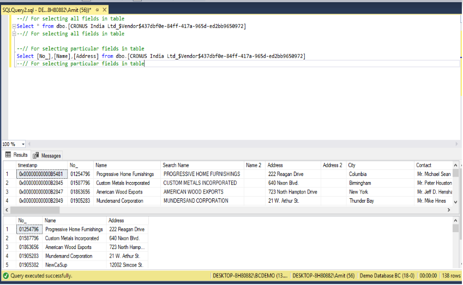
Task: Click the second grid's vertical scroll up arrow
Action: (x=455, y=220)
